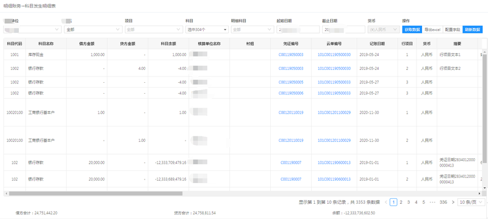This screenshot has height=219, width=488.
Task: Click the horizontal scrollbar thumb below the table
Action: click(96, 193)
